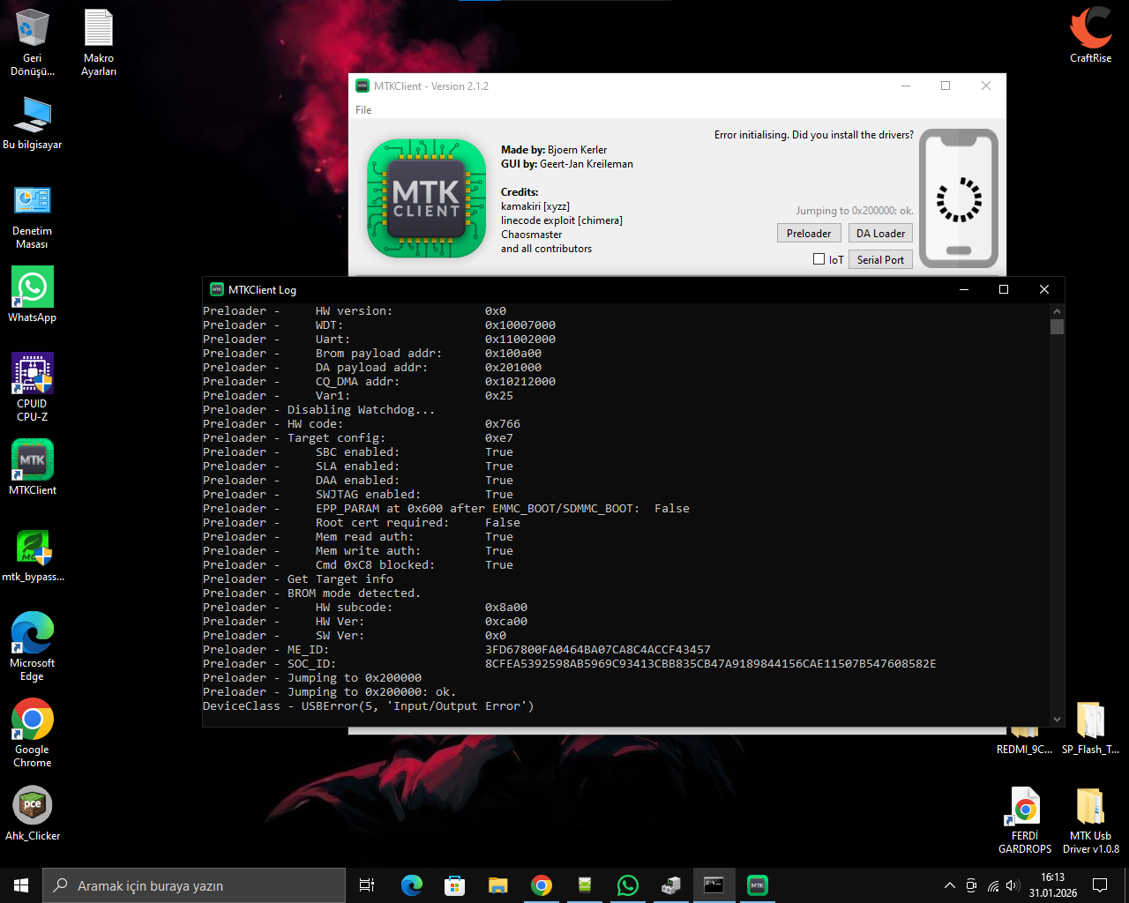Viewport: 1129px width, 903px height.
Task: Switch to console window taskbar icon
Action: 714,885
